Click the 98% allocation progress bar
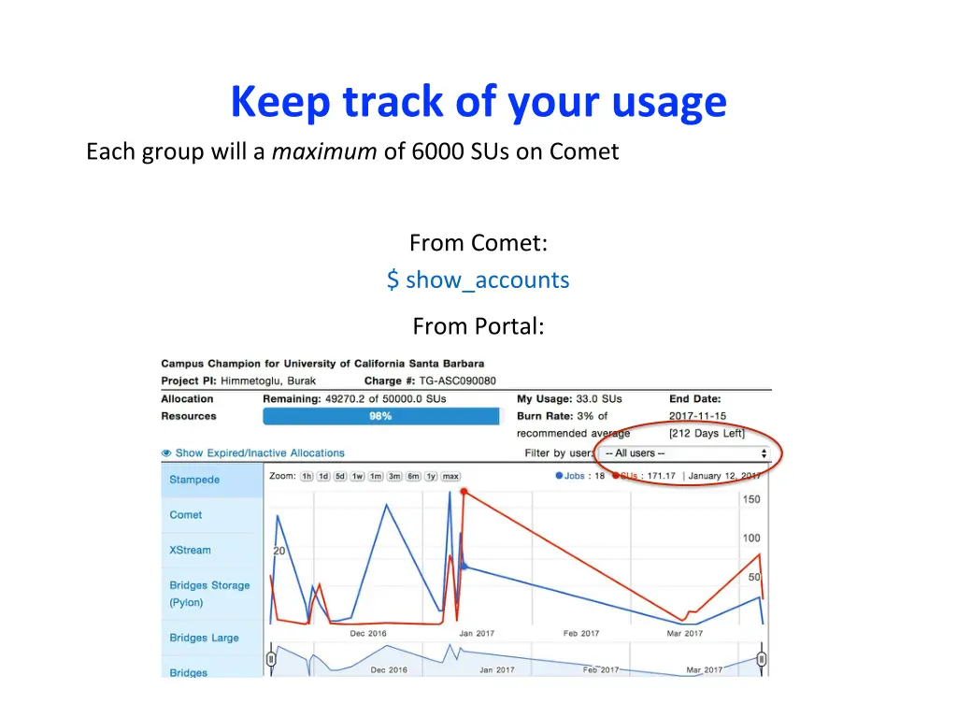The height and width of the screenshot is (718, 957). coord(381,416)
